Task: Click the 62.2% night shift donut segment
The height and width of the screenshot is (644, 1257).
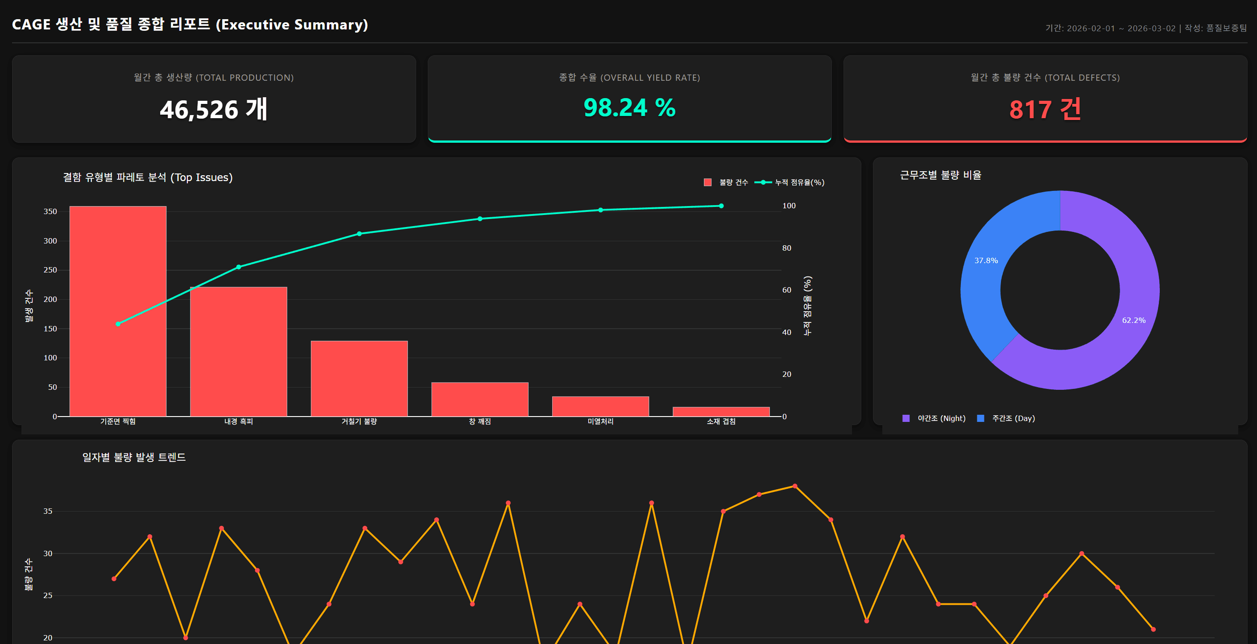Action: [1133, 321]
